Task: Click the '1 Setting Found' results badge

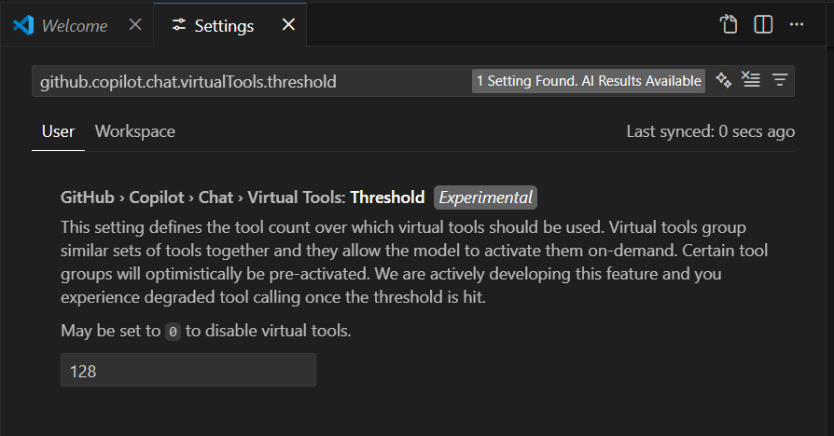Action: coord(589,82)
